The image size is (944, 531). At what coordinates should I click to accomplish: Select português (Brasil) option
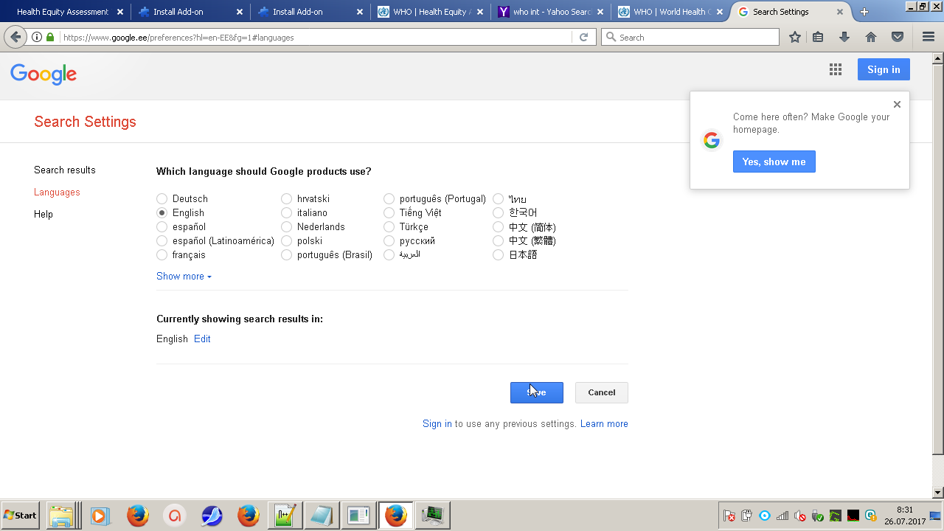(287, 255)
